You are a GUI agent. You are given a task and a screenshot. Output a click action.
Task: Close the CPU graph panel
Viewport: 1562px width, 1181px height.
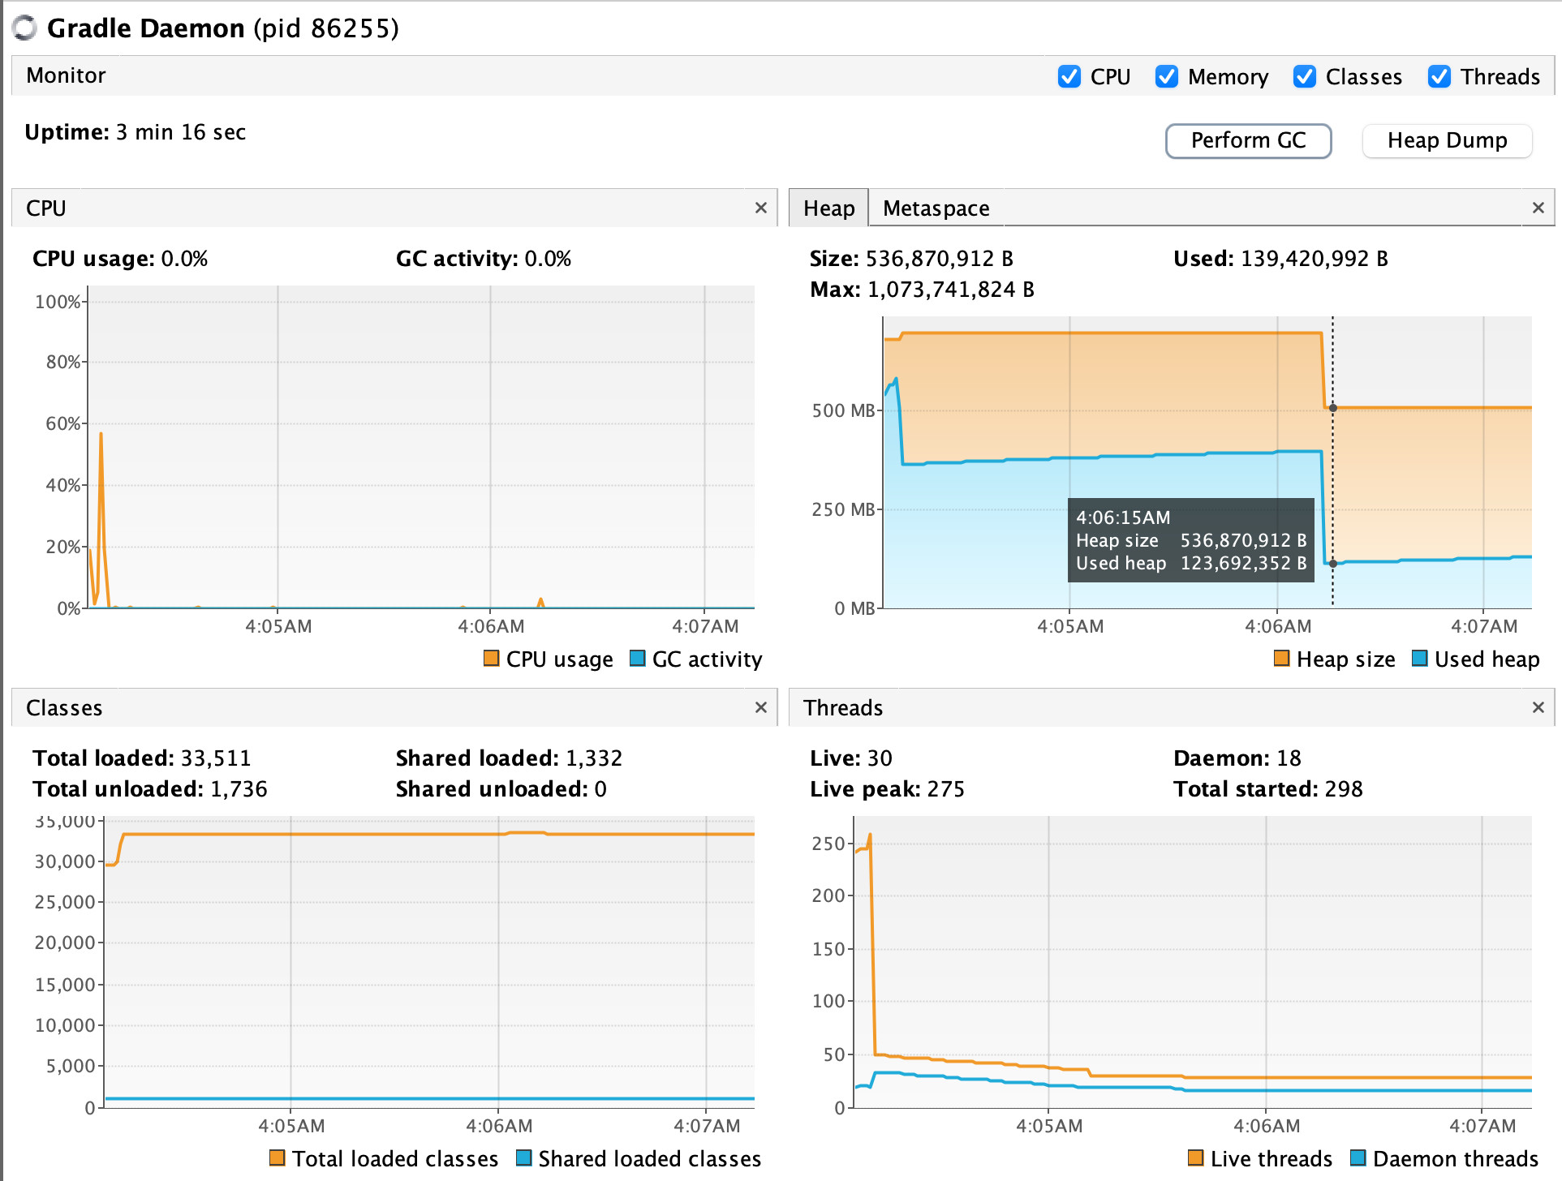[x=760, y=208]
